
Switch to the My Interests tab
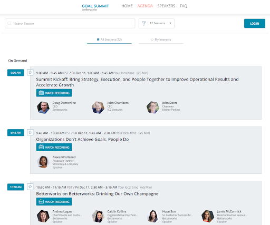click(161, 40)
